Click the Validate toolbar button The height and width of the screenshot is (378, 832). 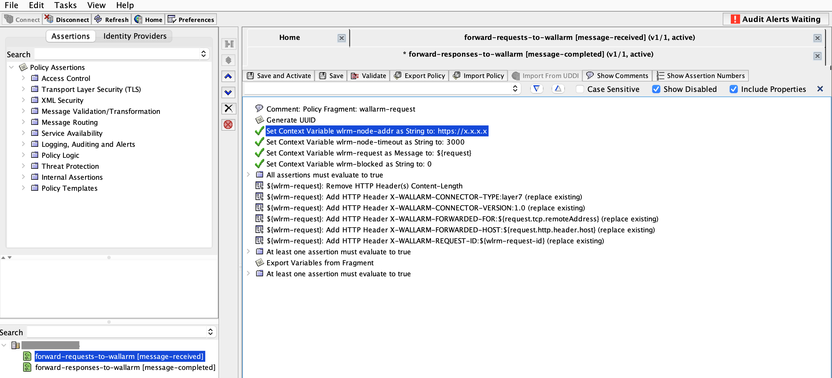point(369,75)
